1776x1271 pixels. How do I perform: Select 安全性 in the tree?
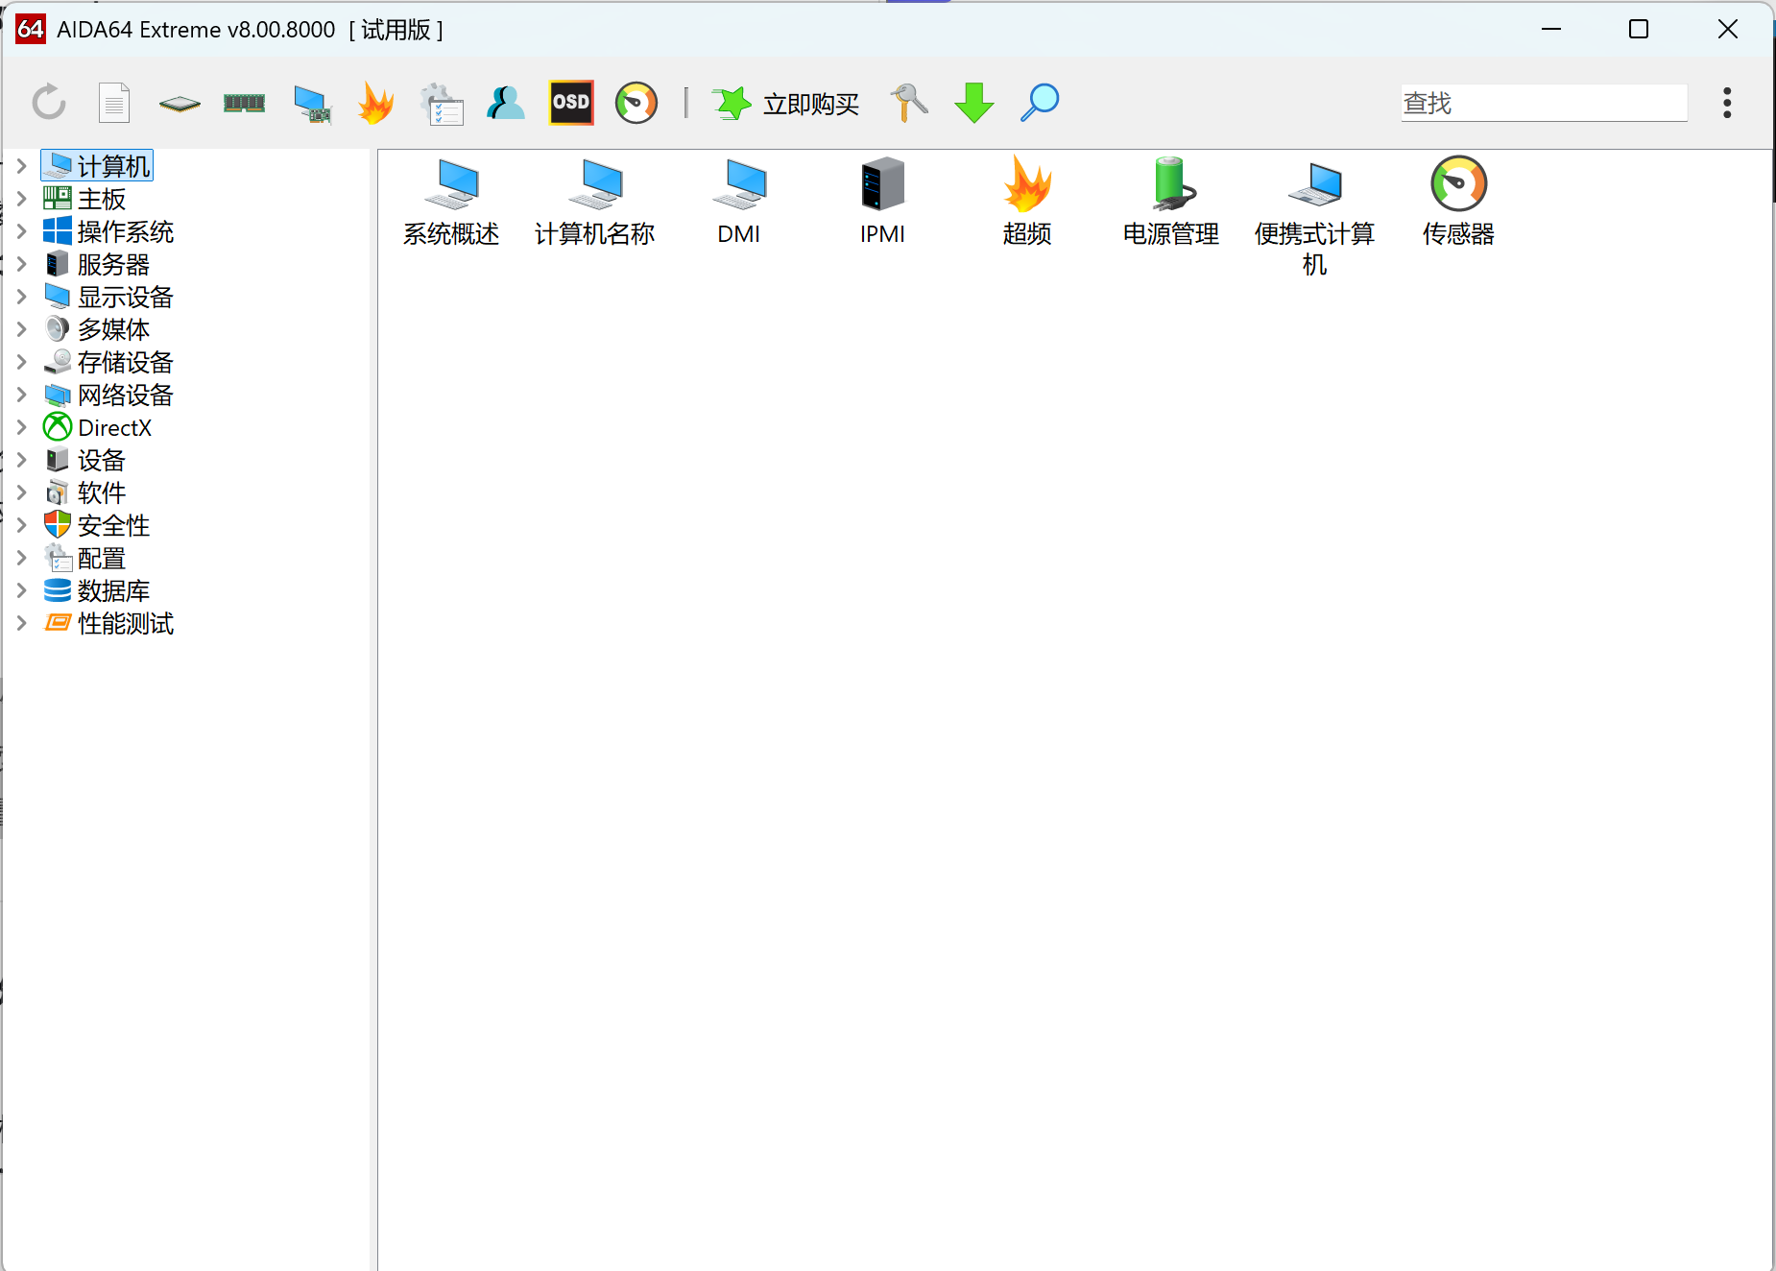tap(97, 525)
